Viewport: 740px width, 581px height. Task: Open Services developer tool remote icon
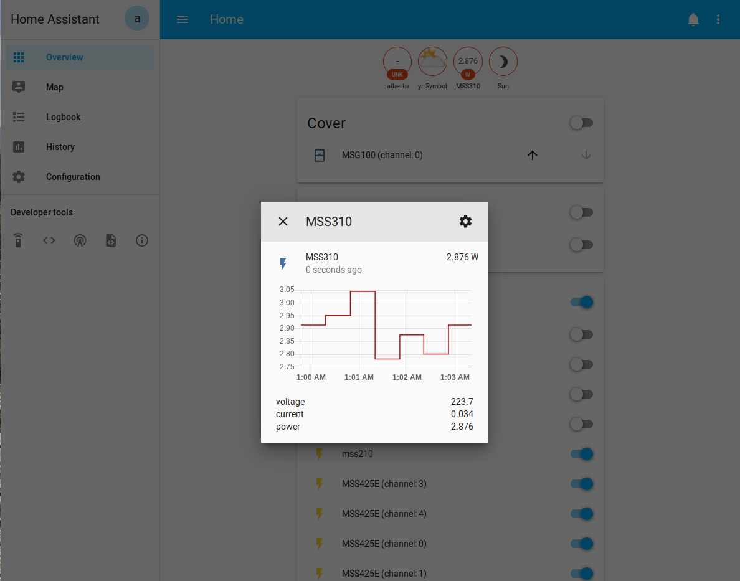[x=18, y=240]
